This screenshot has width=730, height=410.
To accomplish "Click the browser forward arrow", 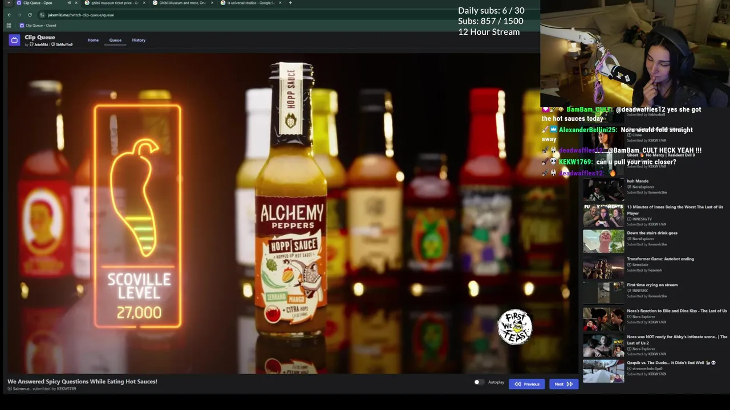I will coord(19,15).
